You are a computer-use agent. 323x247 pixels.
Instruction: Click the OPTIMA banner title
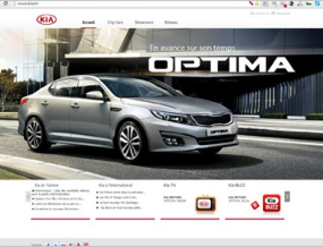[x=222, y=64]
